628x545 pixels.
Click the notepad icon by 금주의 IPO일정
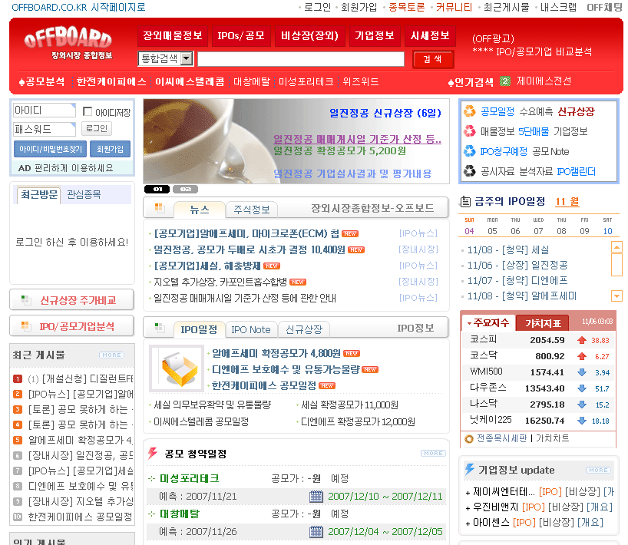pos(465,201)
